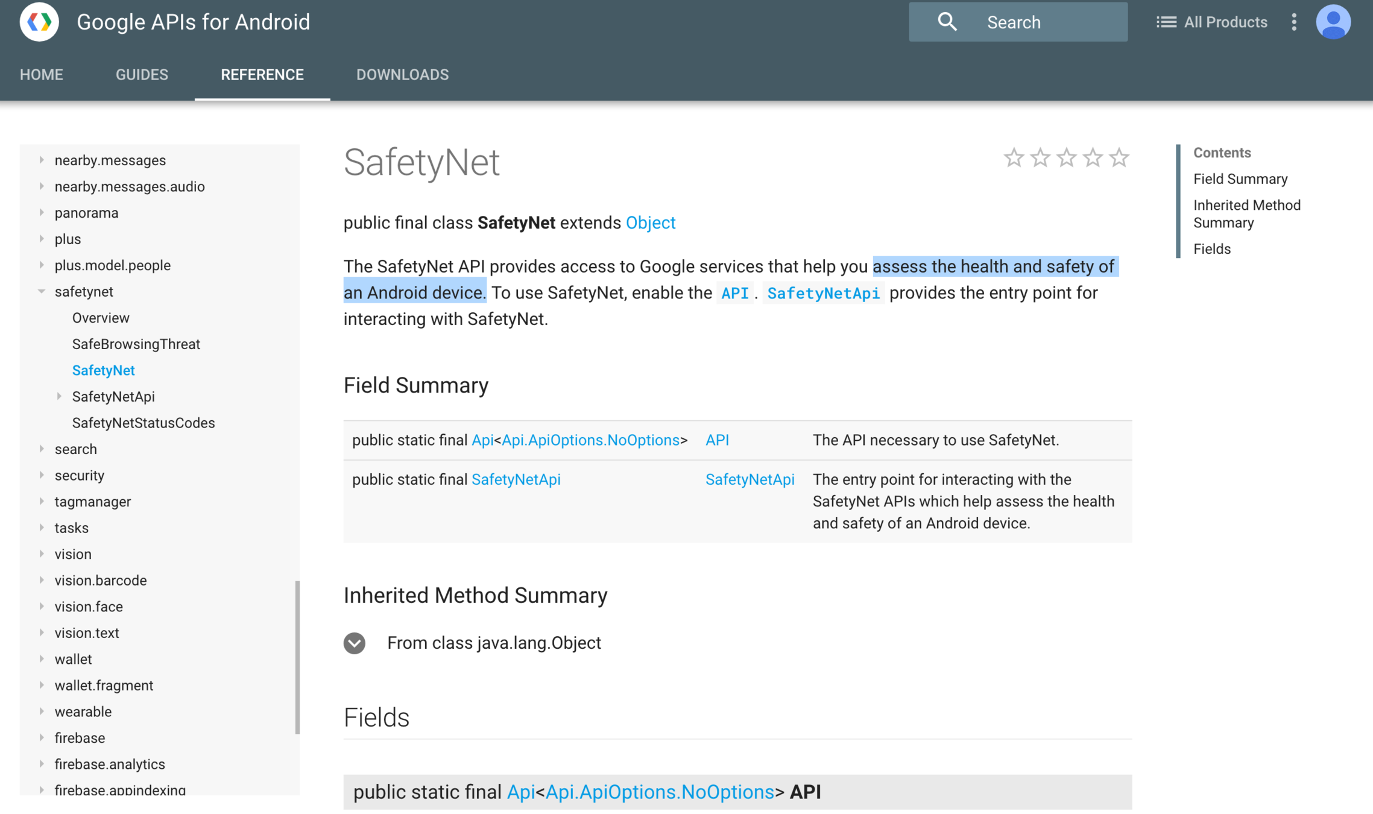Open Api.ApiOptions.NoOptions in Field Summary table
The image size is (1373, 814).
[590, 440]
